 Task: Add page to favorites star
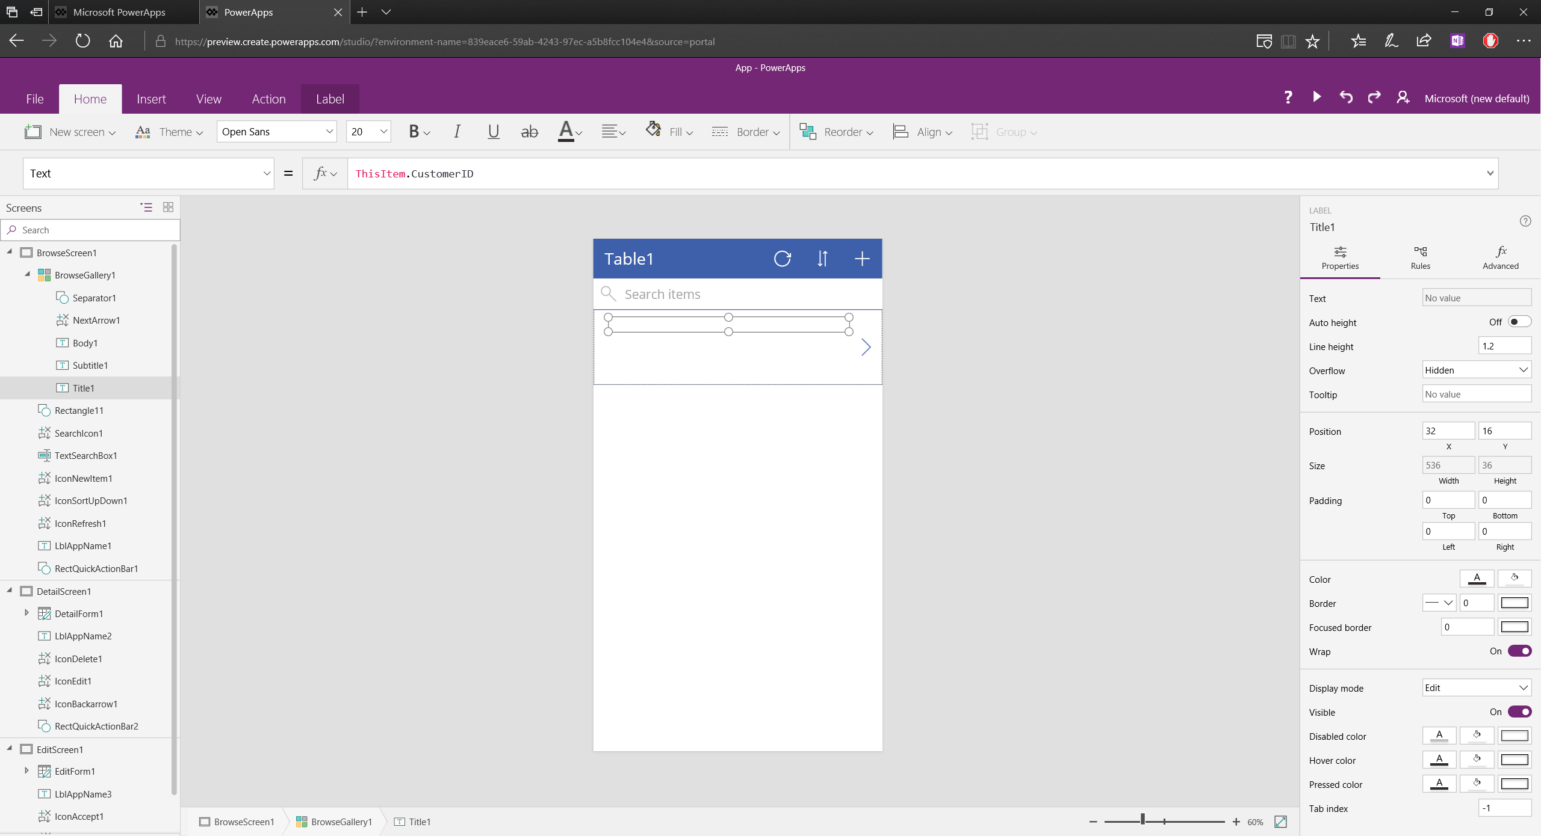tap(1312, 41)
